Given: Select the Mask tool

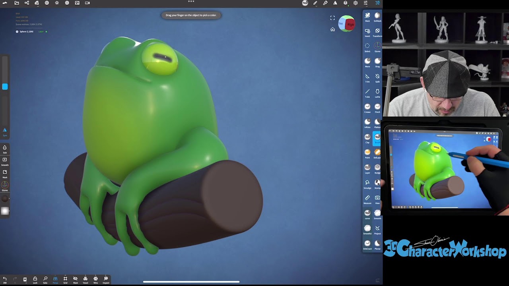Looking at the screenshot, I should [367, 17].
